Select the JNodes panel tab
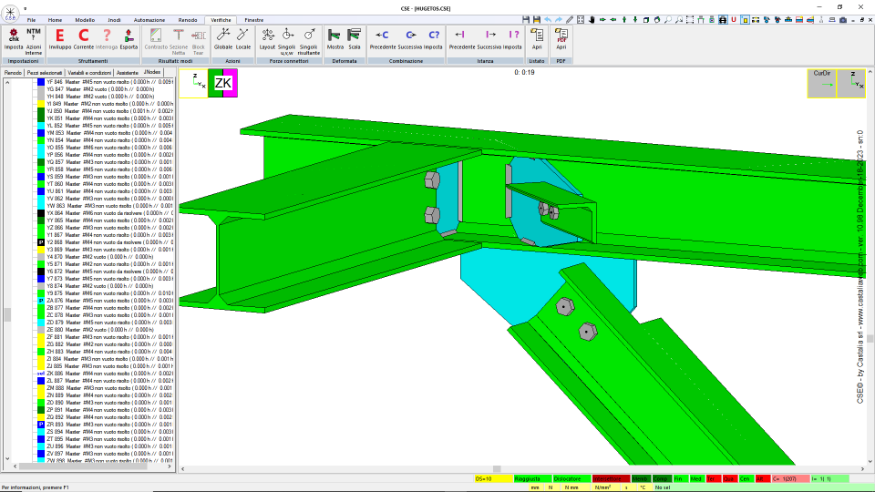The width and height of the screenshot is (875, 492). click(152, 73)
